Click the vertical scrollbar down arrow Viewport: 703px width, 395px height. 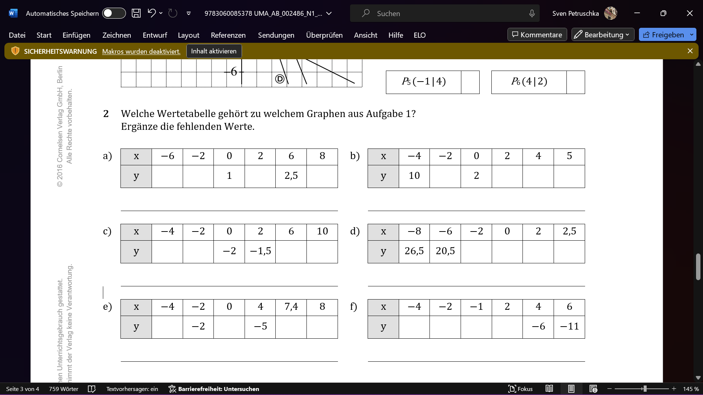click(x=698, y=378)
